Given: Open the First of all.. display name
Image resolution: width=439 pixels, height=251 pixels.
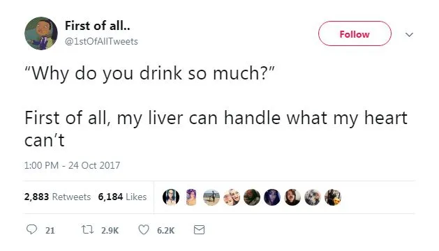Looking at the screenshot, I should 98,26.
